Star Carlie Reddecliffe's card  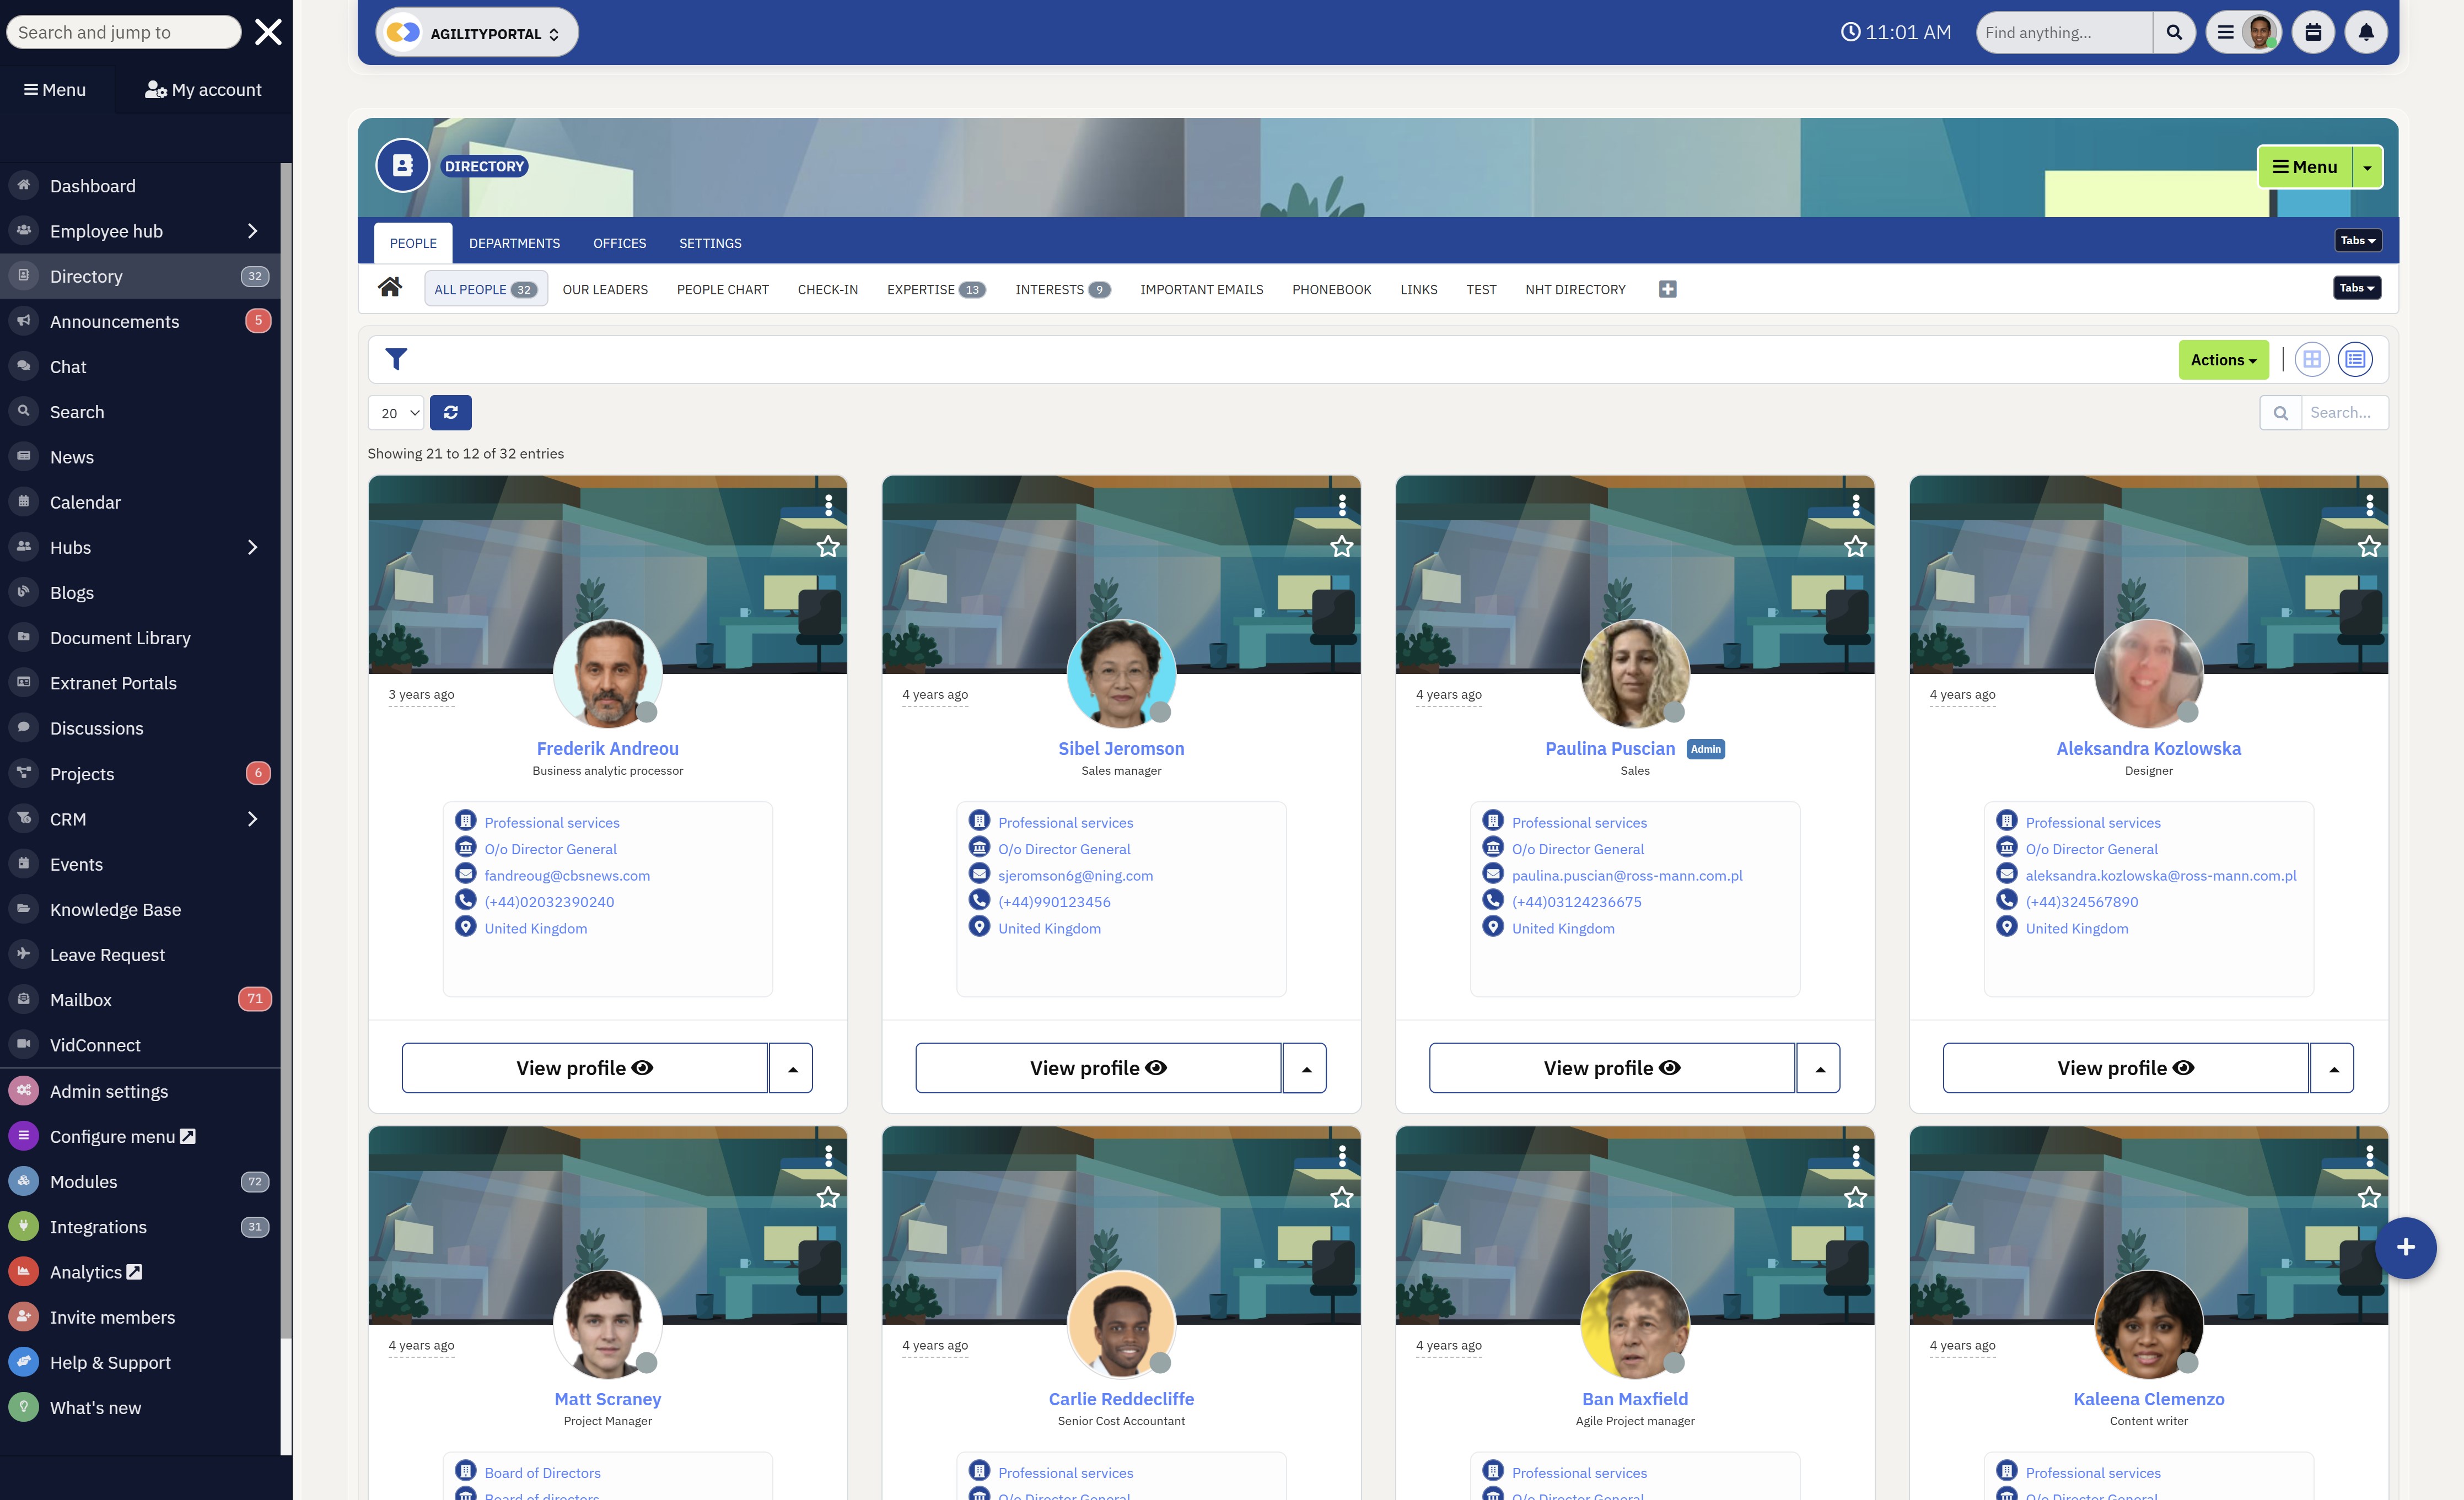click(1342, 1197)
